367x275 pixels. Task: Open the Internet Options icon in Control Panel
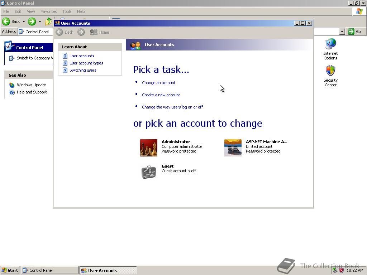(330, 44)
